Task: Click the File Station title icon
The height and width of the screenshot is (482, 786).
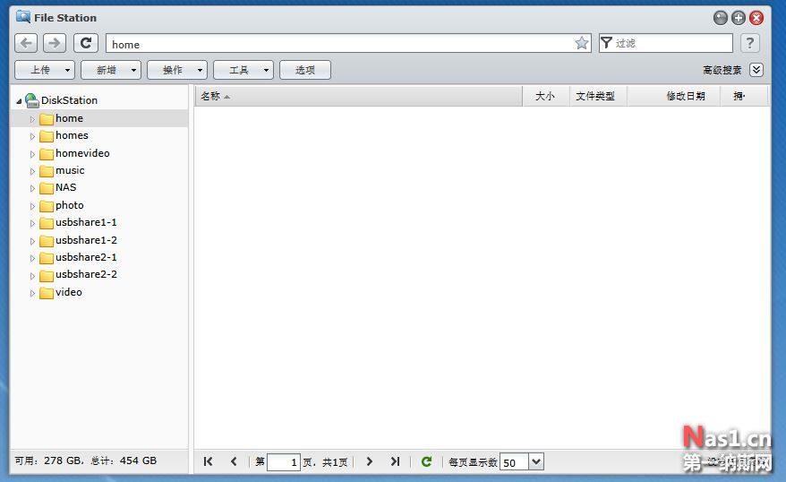Action: 23,17
